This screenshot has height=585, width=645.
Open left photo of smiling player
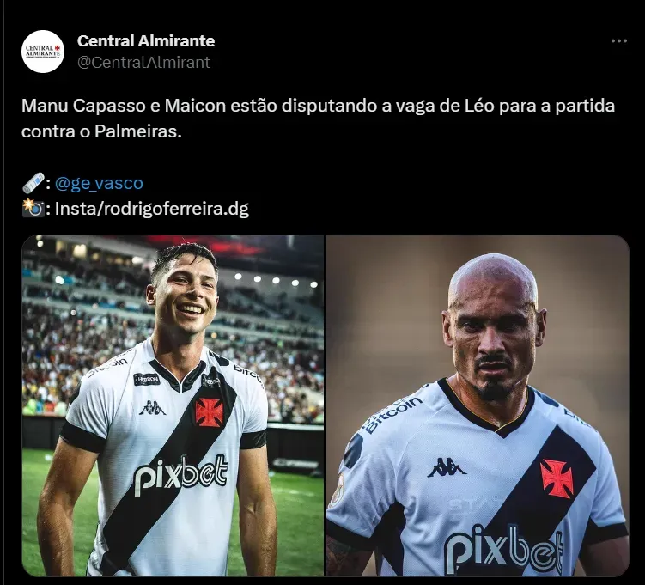click(173, 405)
